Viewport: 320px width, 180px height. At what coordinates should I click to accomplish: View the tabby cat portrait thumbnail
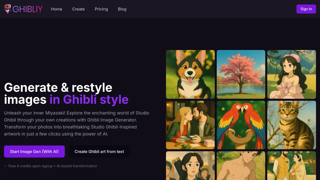(x=291, y=125)
